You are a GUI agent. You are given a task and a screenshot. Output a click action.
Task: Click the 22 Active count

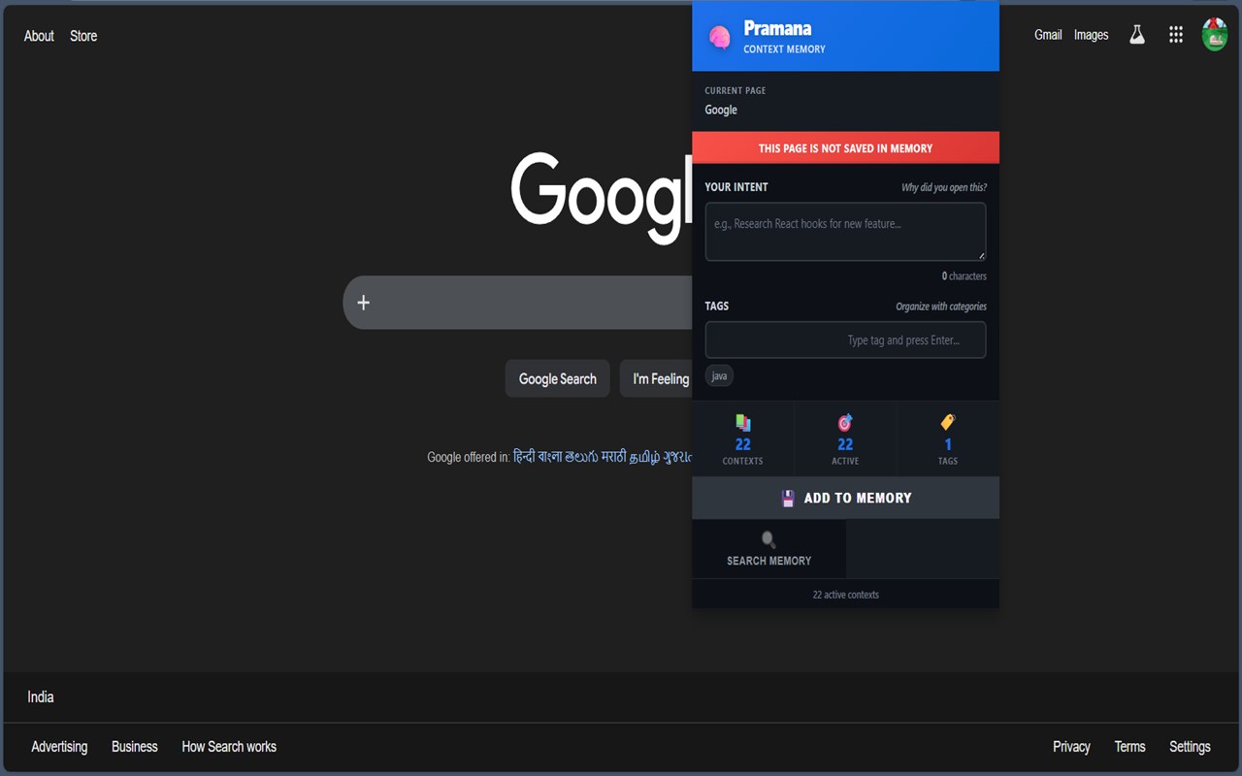click(845, 444)
